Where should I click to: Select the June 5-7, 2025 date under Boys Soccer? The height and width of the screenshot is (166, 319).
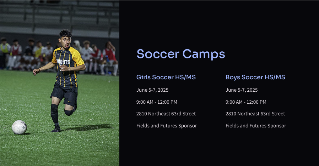click(x=241, y=90)
